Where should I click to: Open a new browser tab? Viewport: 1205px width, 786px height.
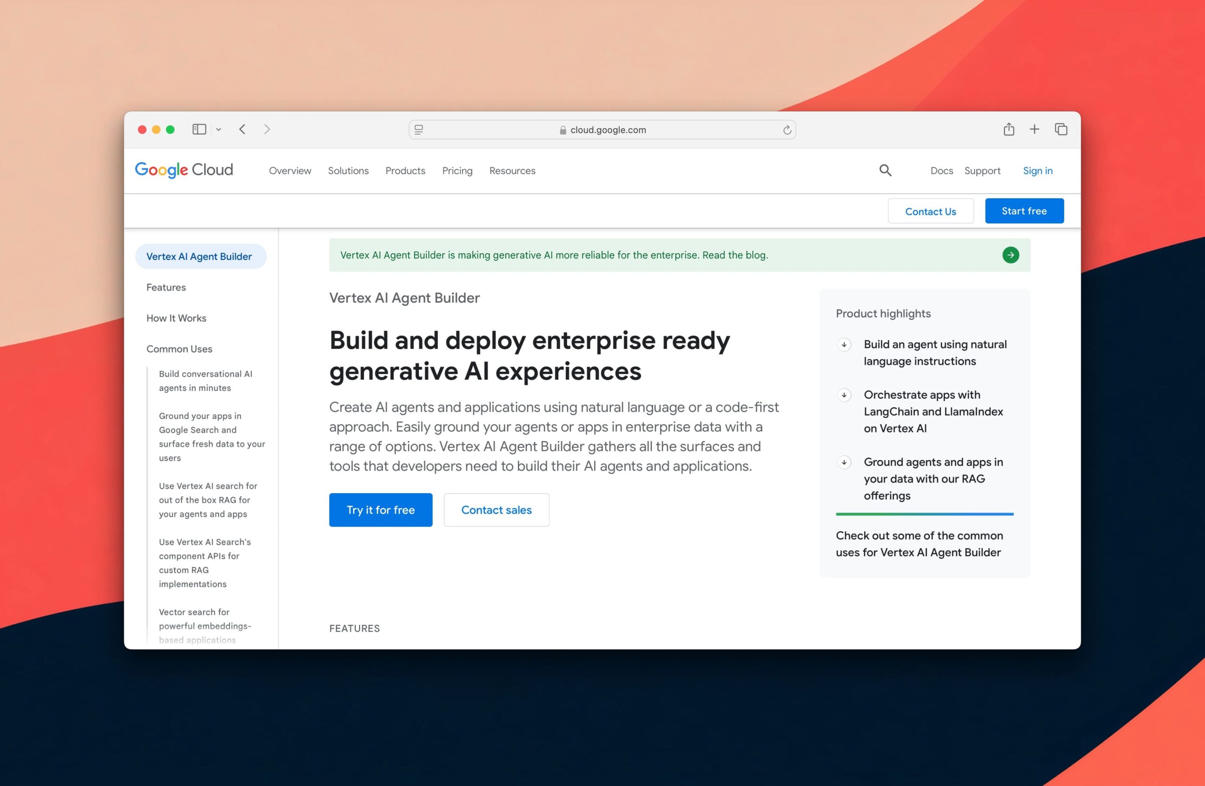point(1035,129)
